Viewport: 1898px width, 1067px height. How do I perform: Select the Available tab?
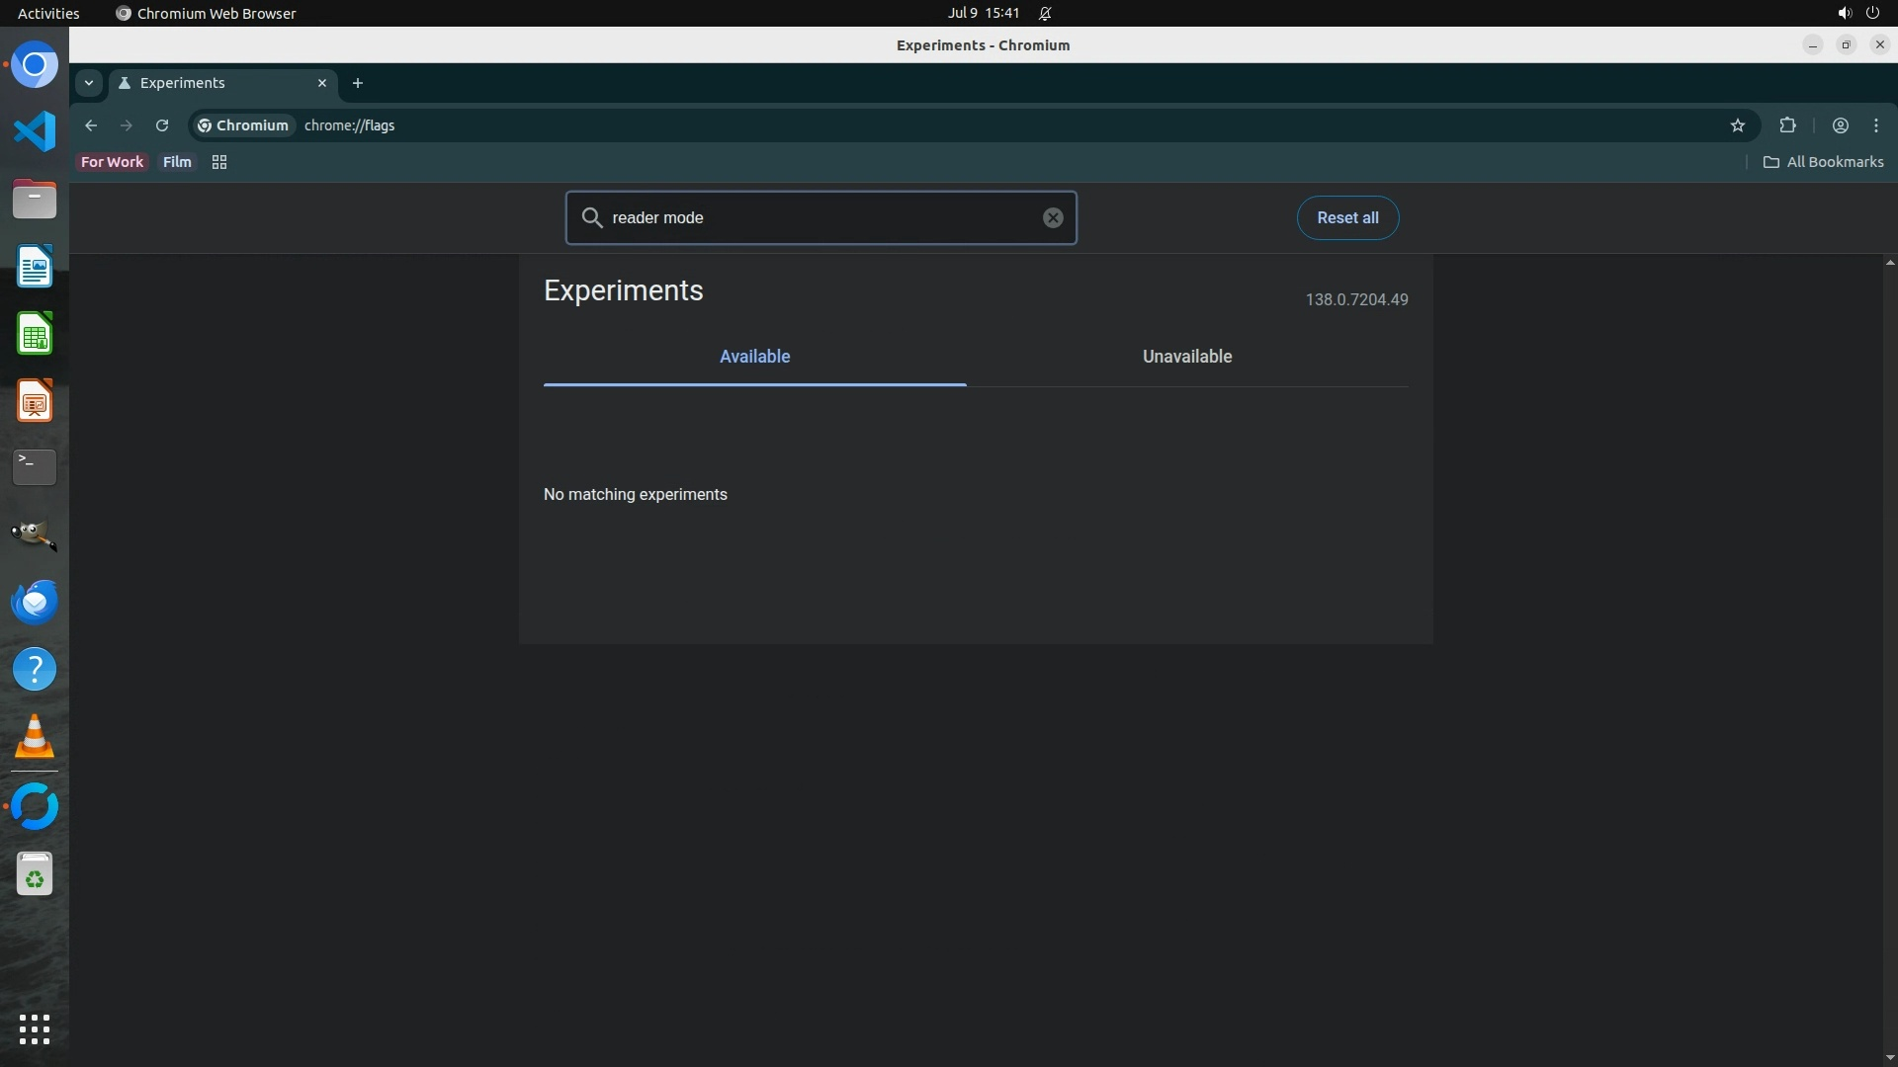[754, 357]
